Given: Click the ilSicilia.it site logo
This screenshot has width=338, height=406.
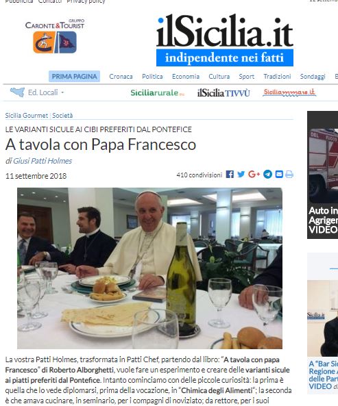Looking at the screenshot, I should [x=225, y=40].
